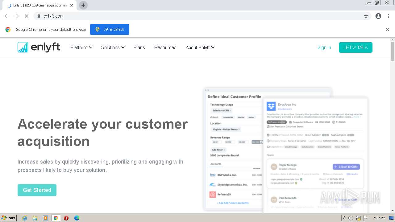Click the Enlyft logo
395x222 pixels.
tap(39, 47)
